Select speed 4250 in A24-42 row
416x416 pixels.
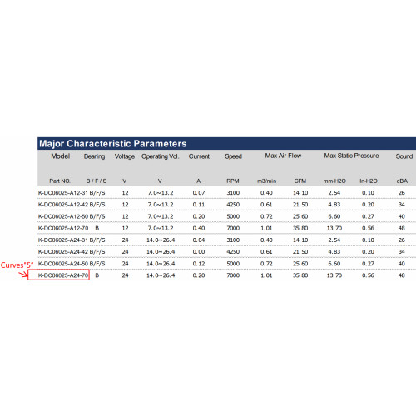(233, 252)
